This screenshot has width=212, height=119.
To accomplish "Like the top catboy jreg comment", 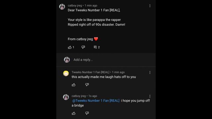I will 70,47.
